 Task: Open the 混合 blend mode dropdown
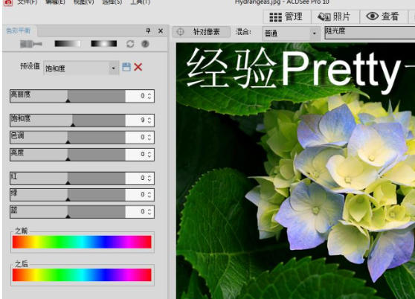pyautogui.click(x=291, y=33)
